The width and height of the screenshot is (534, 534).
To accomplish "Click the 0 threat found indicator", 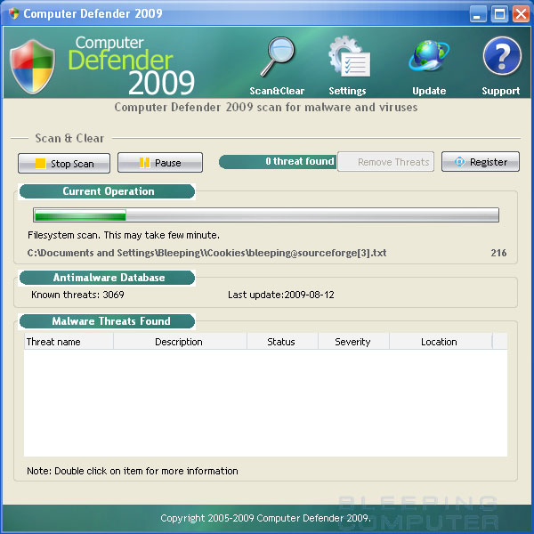I will click(x=278, y=161).
